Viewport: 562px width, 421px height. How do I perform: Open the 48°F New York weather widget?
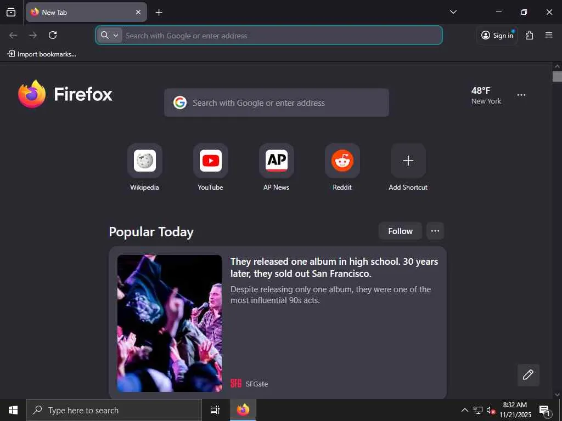(486, 95)
